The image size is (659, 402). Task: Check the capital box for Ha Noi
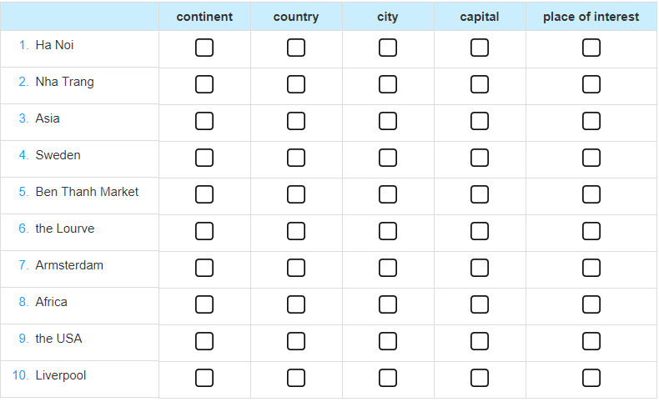coord(480,48)
